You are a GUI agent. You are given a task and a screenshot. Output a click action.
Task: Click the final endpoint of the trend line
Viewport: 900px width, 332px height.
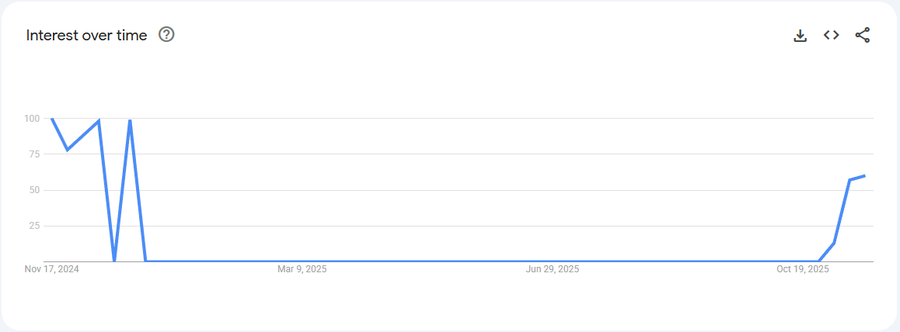[864, 176]
